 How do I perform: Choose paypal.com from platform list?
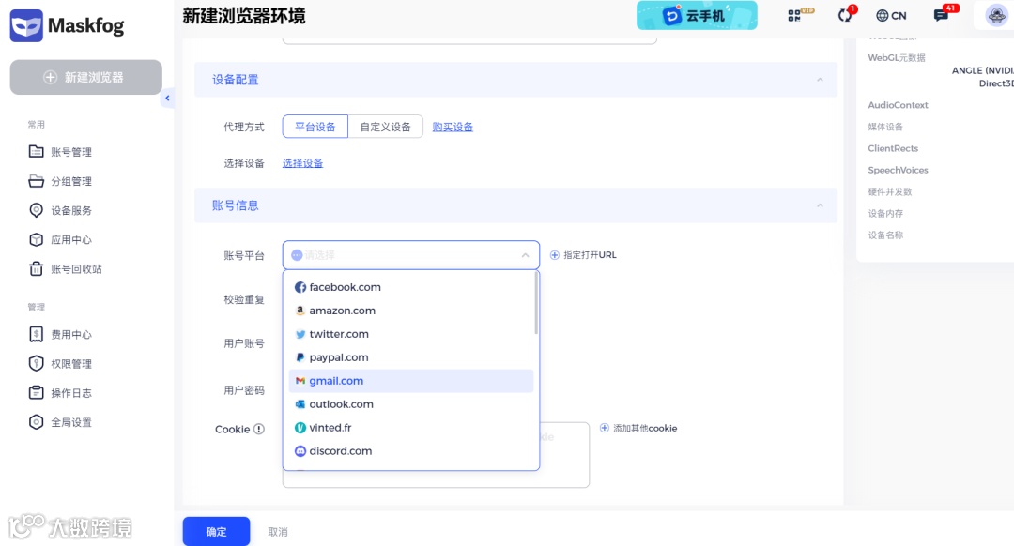tap(410, 357)
